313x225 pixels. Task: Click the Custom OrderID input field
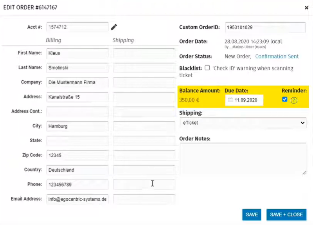point(265,27)
